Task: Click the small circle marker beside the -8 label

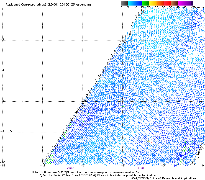Action: click(11, 131)
